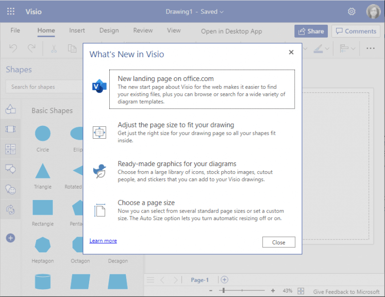This screenshot has height=297, width=385.
Task: Open the Comments button
Action: [x=356, y=31]
